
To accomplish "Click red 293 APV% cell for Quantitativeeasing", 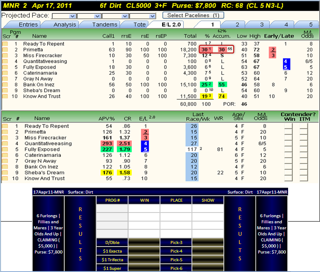I will pos(107,144).
